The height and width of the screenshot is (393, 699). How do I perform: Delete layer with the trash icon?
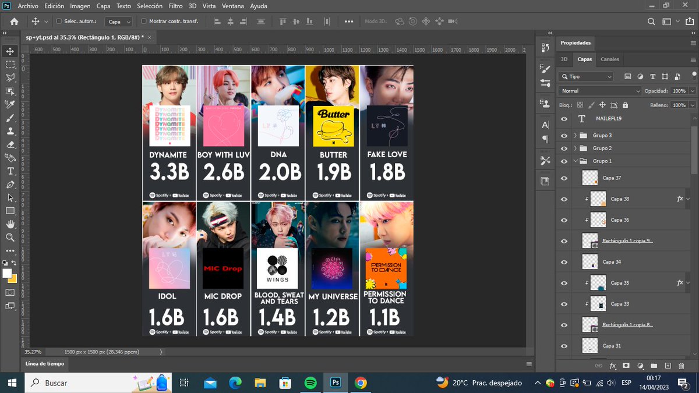tap(682, 366)
